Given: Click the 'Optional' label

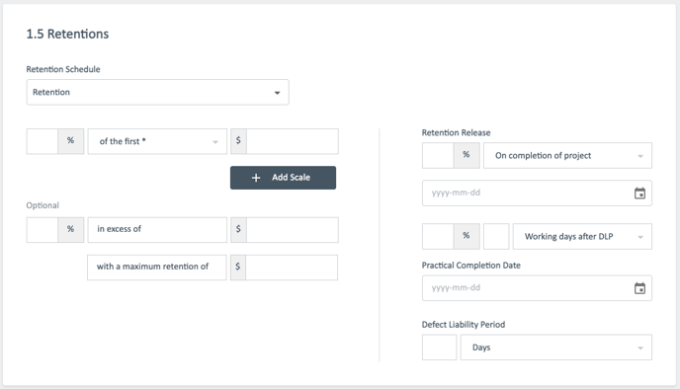Looking at the screenshot, I should pyautogui.click(x=42, y=205).
